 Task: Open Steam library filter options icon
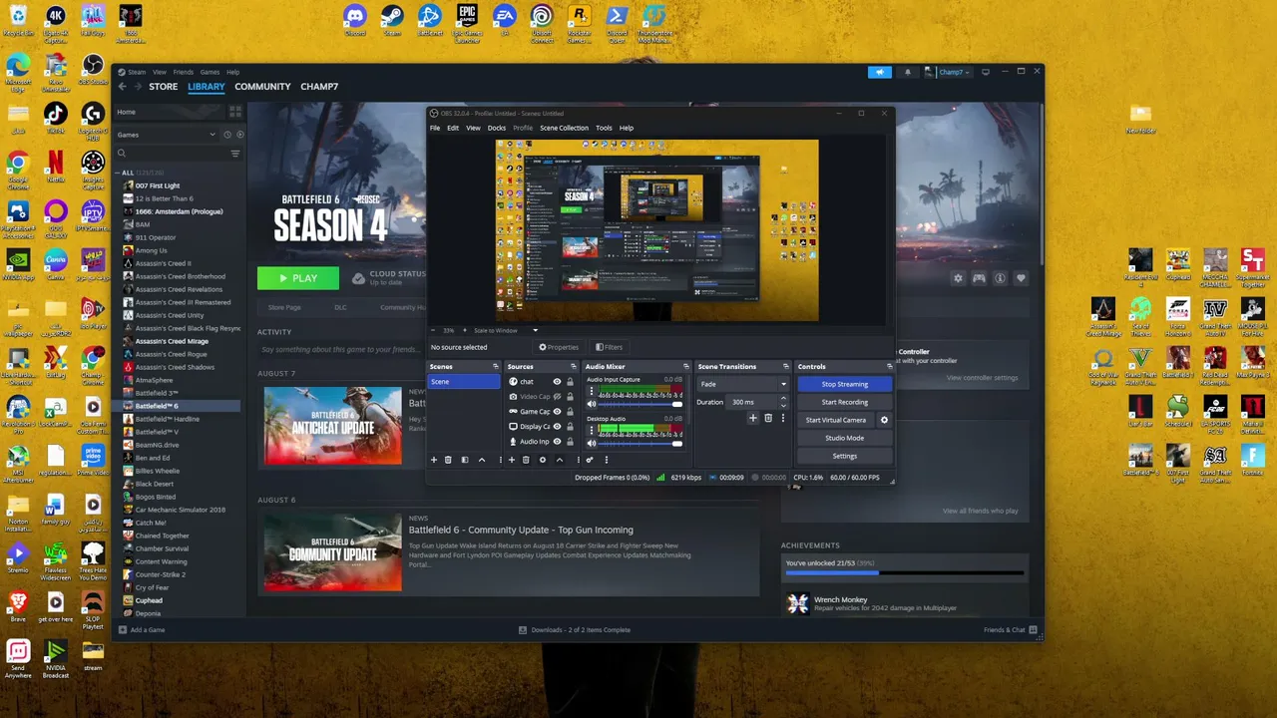click(235, 154)
